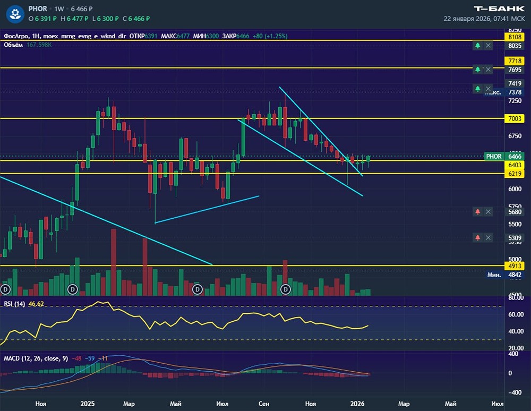531x411 pixels.
Task: Click the T-БАНК logo
Action: [499, 9]
